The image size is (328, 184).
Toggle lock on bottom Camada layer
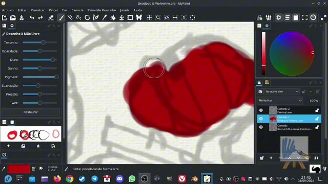click(x=317, y=127)
